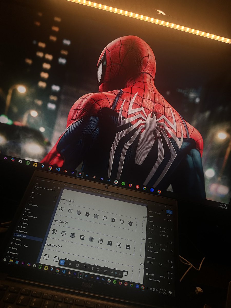Toggle the Show in exports checkbox
Image resolution: width=231 pixels, height=308 pixels.
(x=147, y=278)
